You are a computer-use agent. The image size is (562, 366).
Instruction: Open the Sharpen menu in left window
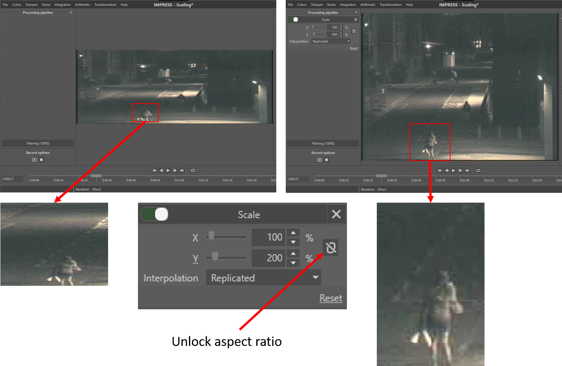[x=32, y=5]
